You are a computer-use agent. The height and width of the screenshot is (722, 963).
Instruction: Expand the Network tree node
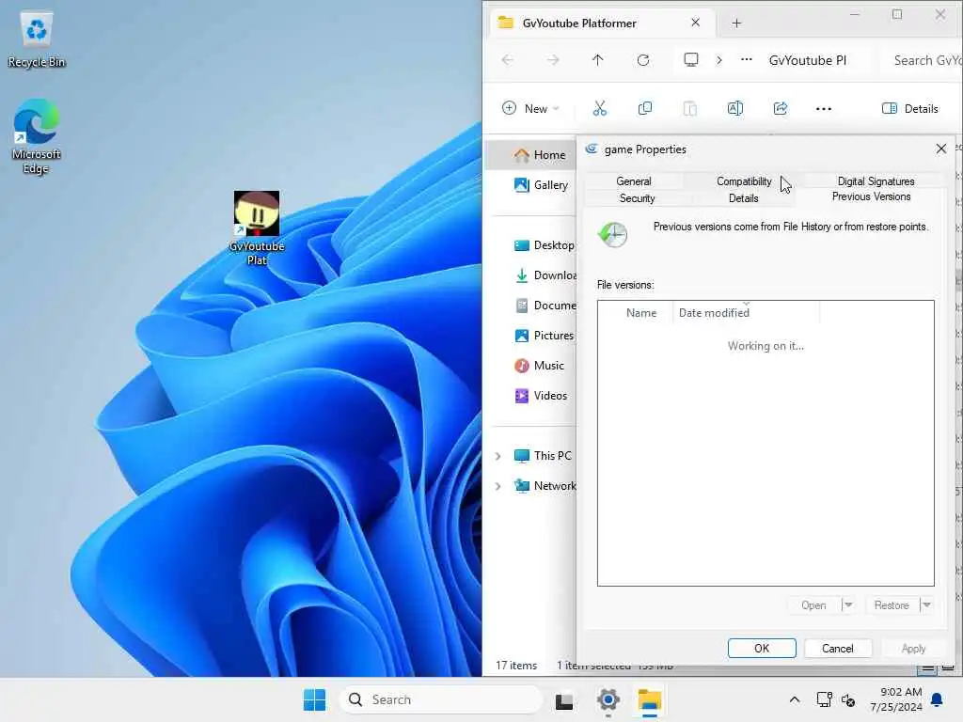[x=498, y=486]
